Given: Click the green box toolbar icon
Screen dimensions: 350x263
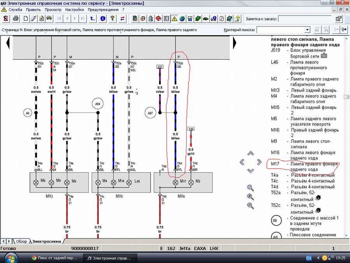Looking at the screenshot, I should [x=198, y=19].
